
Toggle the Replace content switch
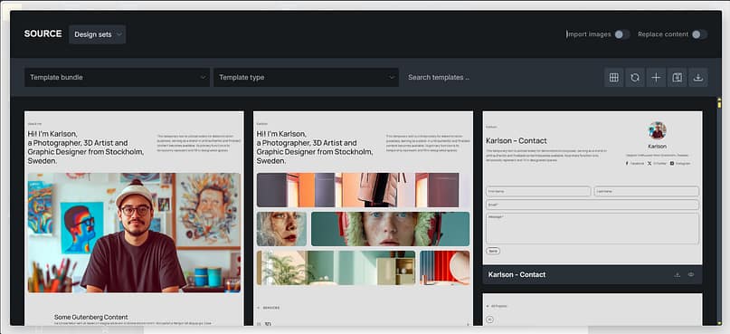(x=699, y=34)
